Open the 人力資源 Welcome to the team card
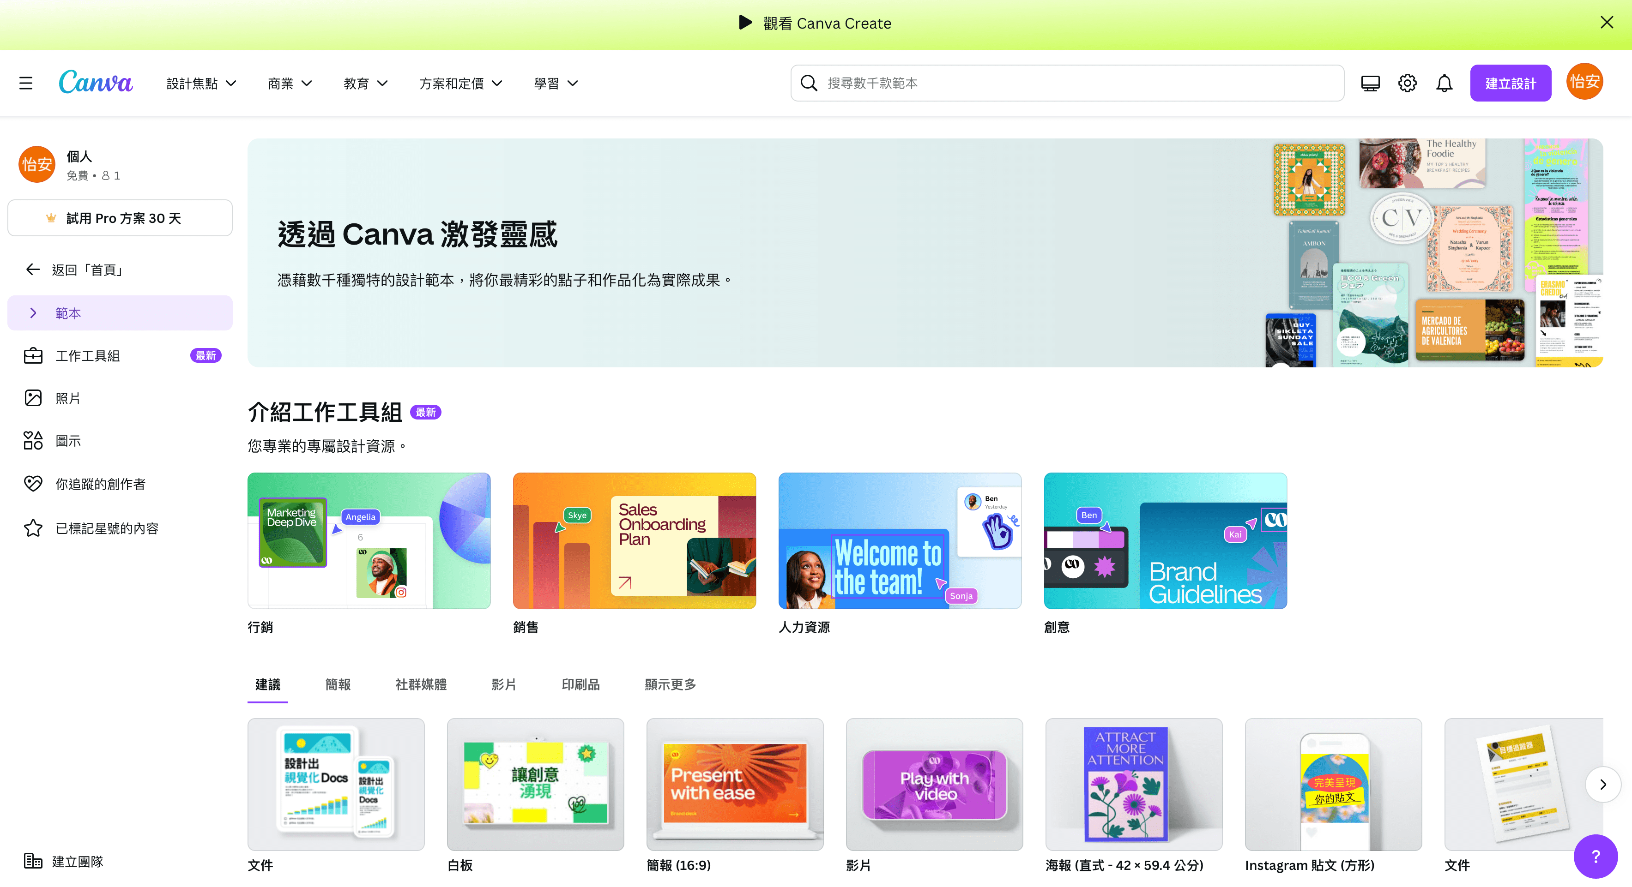1632x887 pixels. tap(900, 541)
